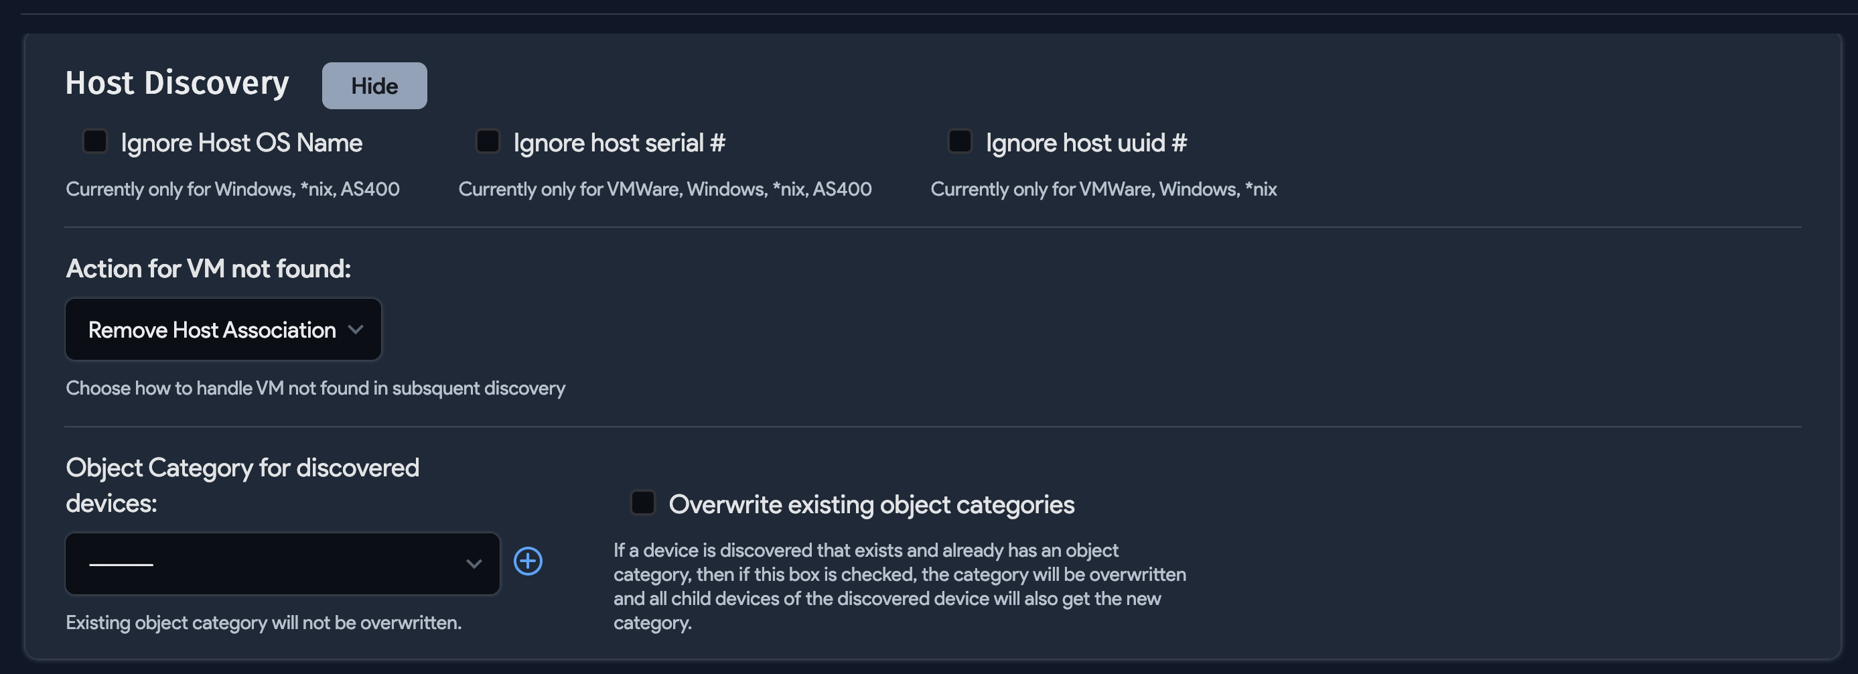Click the Action for VM not found label
This screenshot has height=674, width=1858.
[x=208, y=269]
